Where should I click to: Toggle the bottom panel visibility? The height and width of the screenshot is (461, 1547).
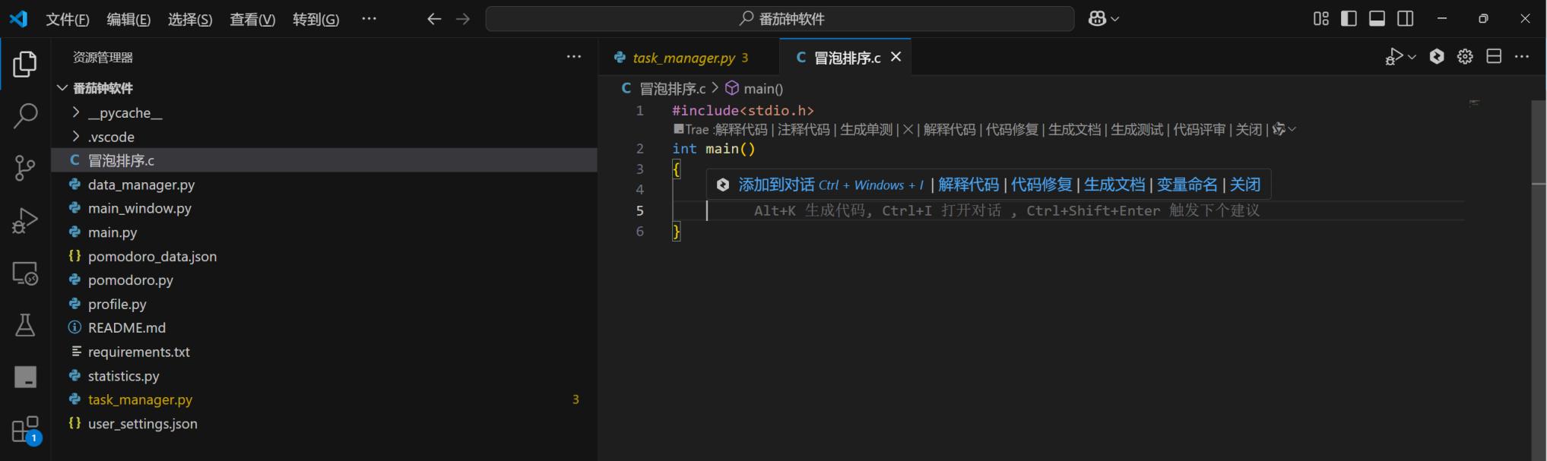tap(1377, 19)
